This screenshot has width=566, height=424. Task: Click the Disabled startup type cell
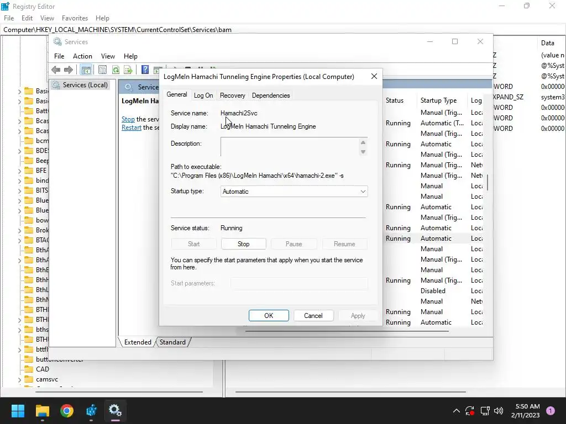pyautogui.click(x=433, y=291)
